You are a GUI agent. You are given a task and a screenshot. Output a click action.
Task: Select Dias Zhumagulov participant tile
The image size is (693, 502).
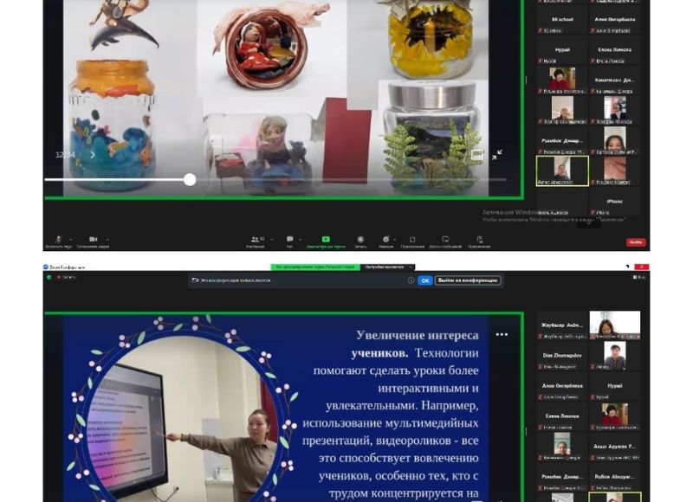563,357
